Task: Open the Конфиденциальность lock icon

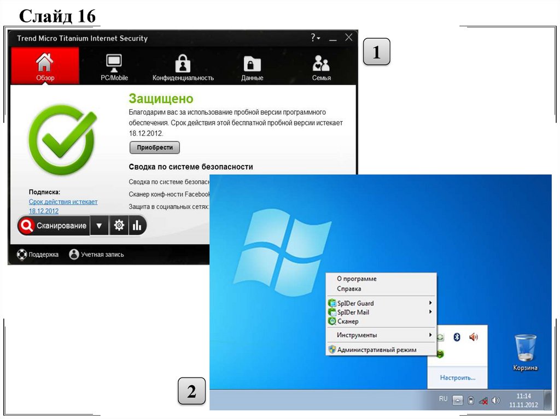Action: [x=183, y=66]
